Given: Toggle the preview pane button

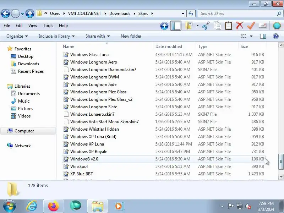Looking at the screenshot, I should (x=263, y=36).
